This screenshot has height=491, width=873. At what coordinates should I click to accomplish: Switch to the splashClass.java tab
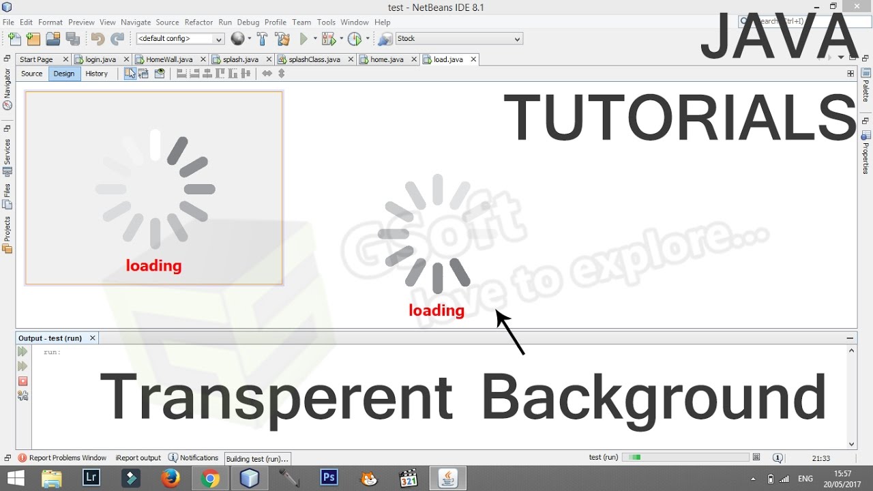[x=314, y=59]
